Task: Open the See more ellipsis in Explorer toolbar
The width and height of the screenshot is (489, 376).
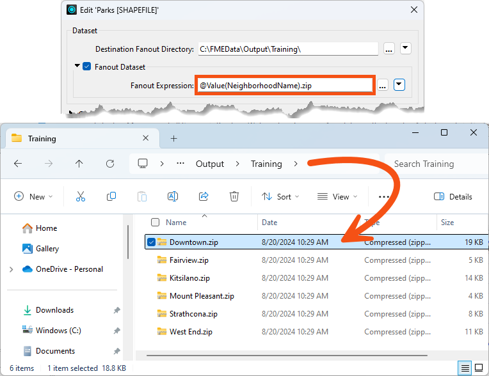Action: click(x=383, y=197)
